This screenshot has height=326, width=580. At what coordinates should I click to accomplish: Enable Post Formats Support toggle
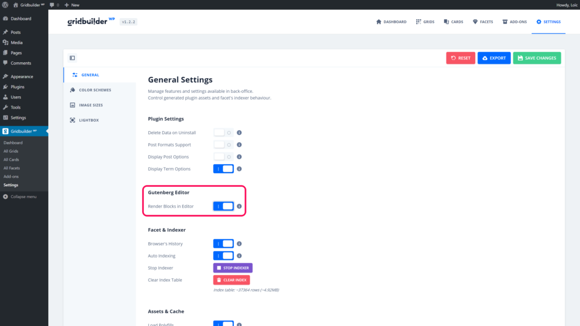point(223,145)
